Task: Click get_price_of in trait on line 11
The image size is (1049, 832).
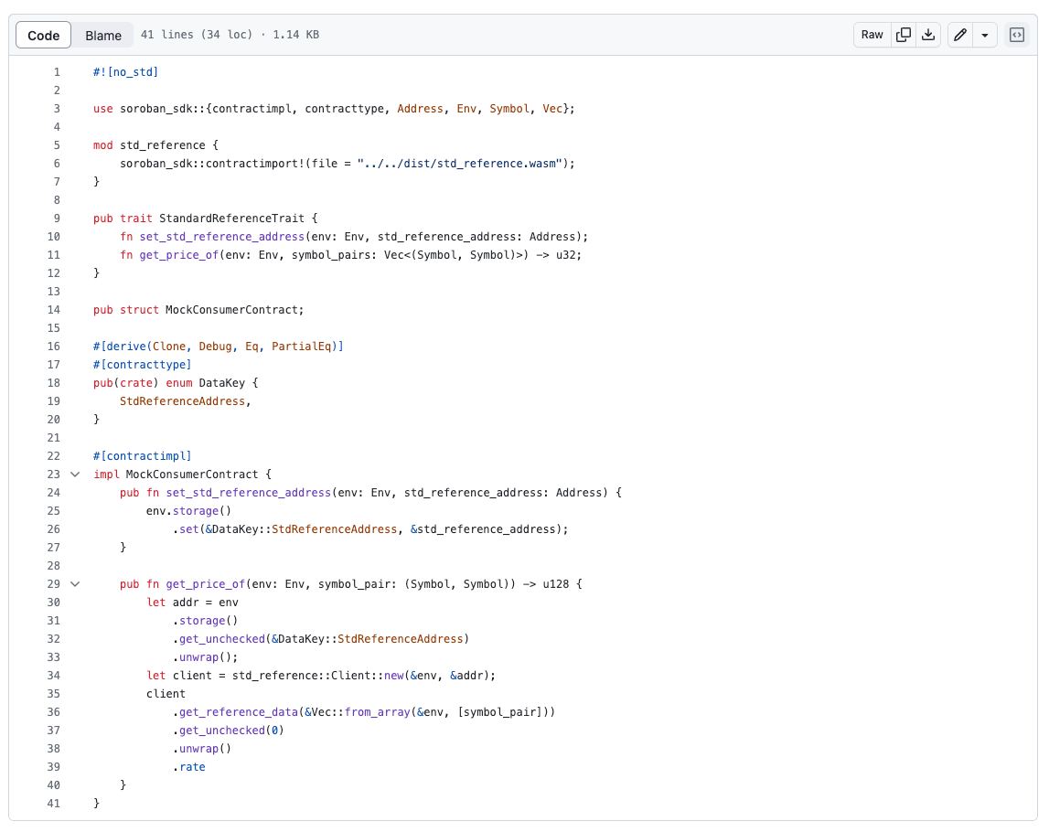Action: pyautogui.click(x=178, y=255)
